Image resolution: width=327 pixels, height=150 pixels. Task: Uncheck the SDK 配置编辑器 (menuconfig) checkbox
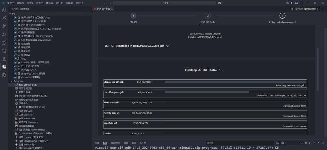15,40
